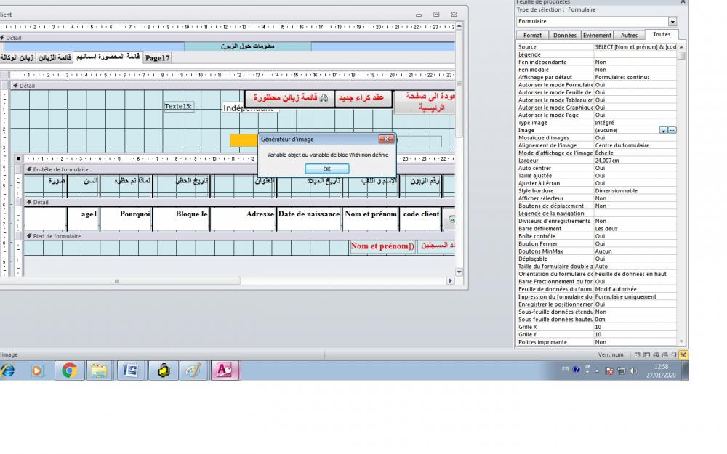The image size is (727, 454).
Task: Open the media player taskbar icon
Action: 37,370
